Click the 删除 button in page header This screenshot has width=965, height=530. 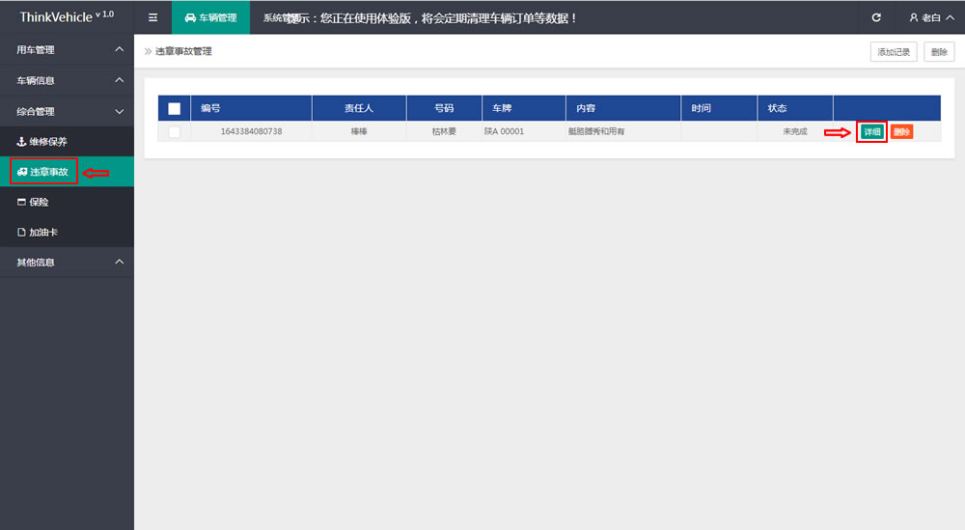(x=939, y=52)
